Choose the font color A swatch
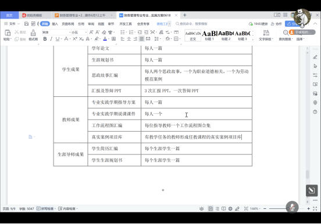The height and width of the screenshot is (224, 321). 105,39
